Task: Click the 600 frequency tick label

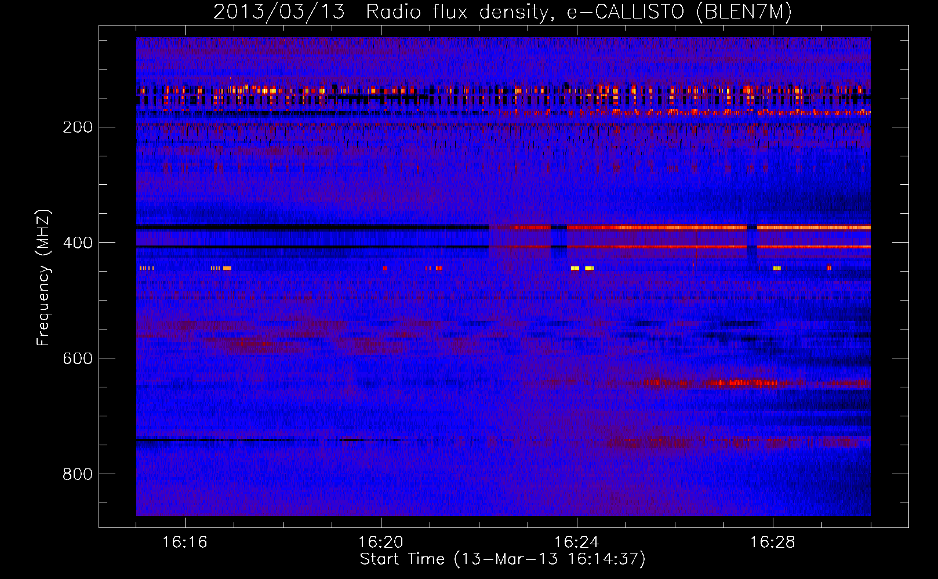Action: 78,359
